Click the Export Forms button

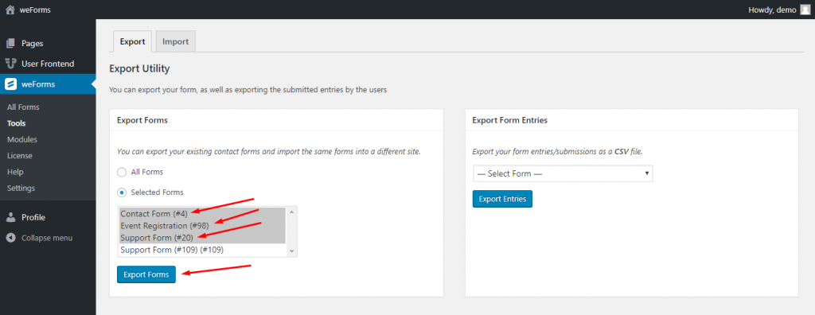146,274
